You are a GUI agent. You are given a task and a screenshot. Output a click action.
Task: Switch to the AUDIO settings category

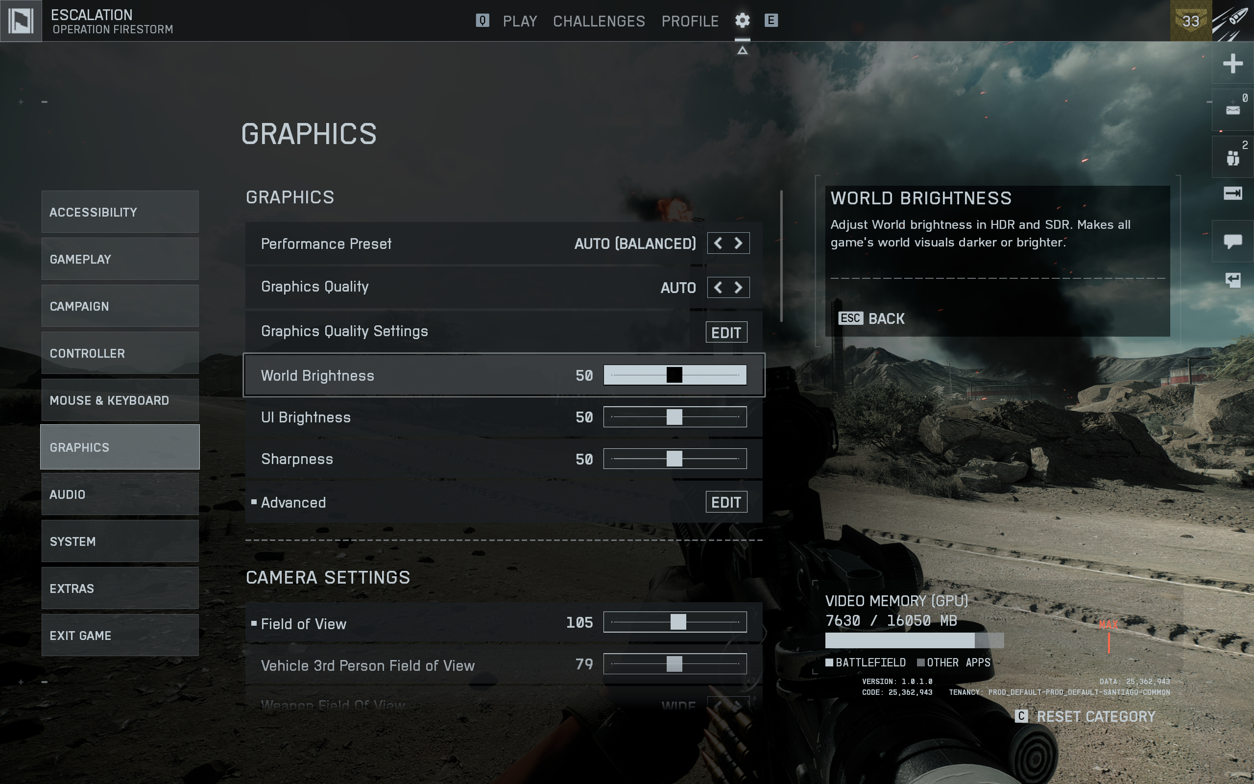tap(120, 493)
